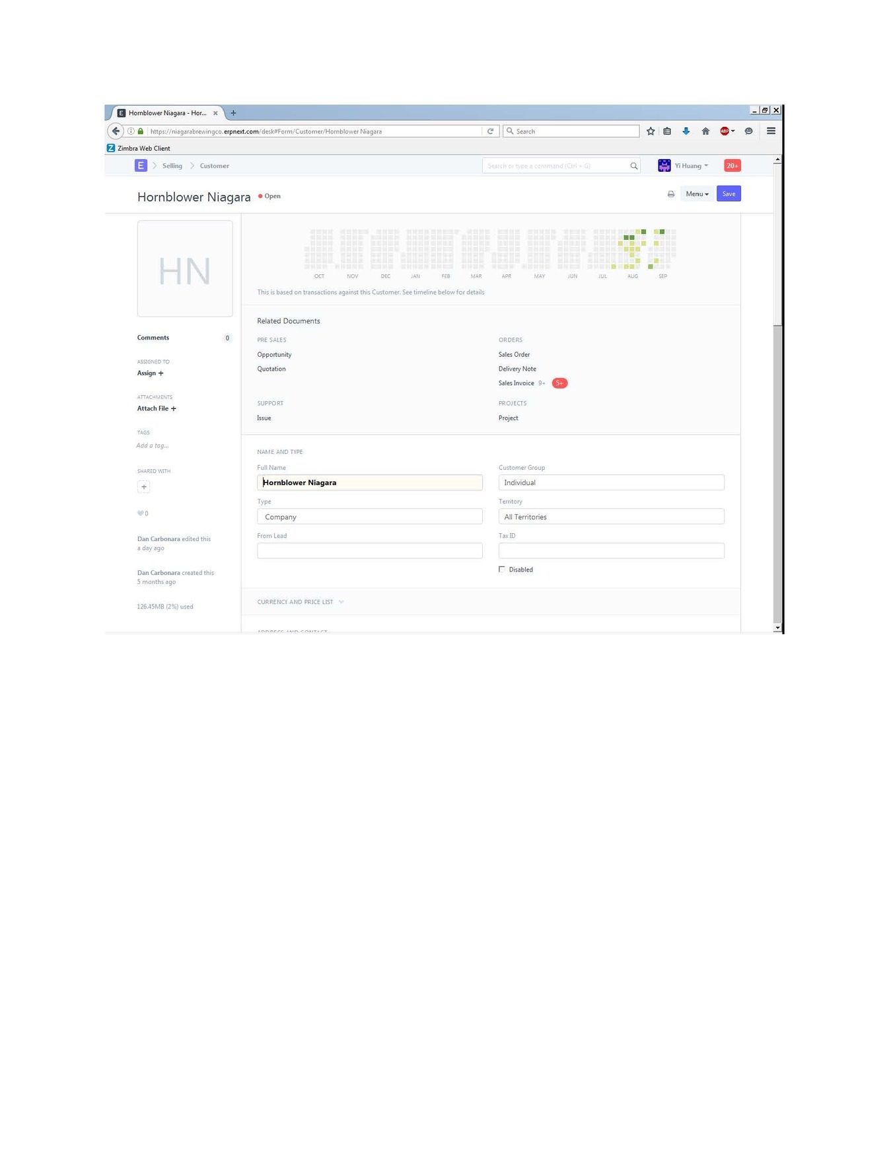Like the document with heart icon

(x=141, y=513)
